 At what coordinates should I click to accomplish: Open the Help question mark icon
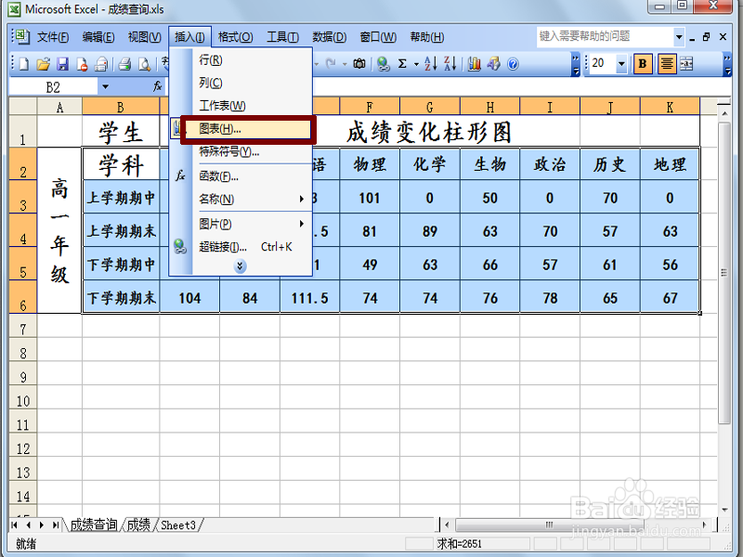pyautogui.click(x=513, y=64)
